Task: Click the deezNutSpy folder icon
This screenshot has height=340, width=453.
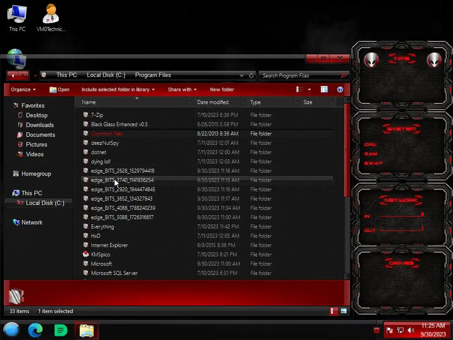Action: (x=85, y=143)
